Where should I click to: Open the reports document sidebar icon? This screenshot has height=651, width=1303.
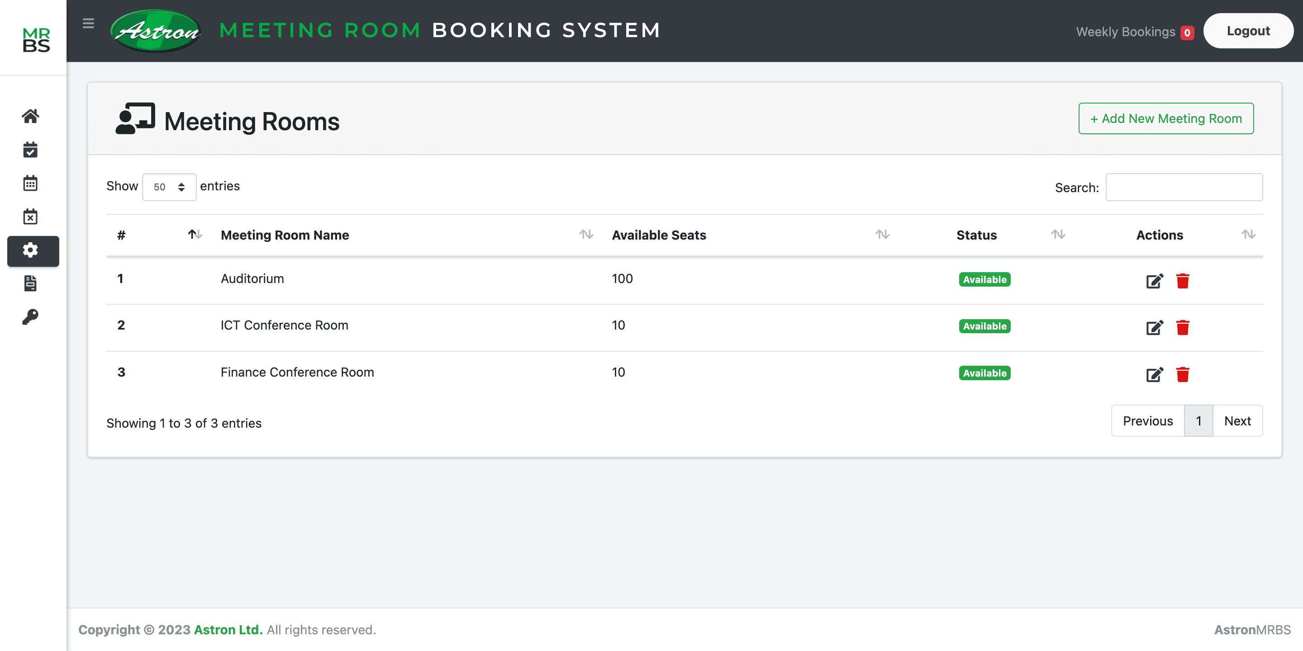tap(30, 283)
